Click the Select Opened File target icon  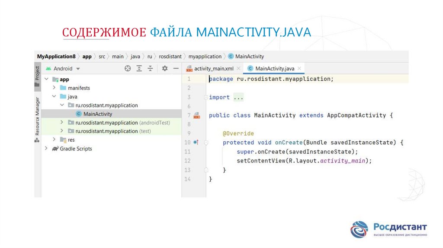128,68
